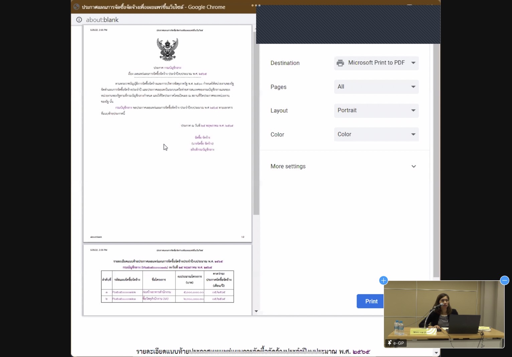Click the site info icon beside about:blank
Image resolution: width=512 pixels, height=357 pixels.
[x=79, y=20]
